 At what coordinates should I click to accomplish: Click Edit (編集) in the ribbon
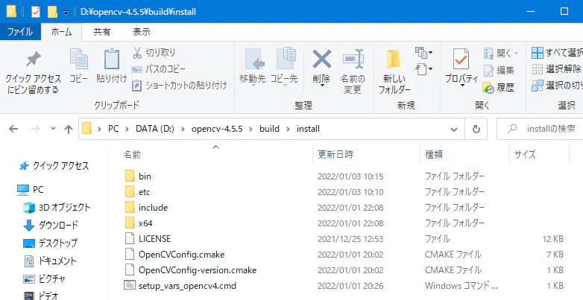pyautogui.click(x=499, y=70)
